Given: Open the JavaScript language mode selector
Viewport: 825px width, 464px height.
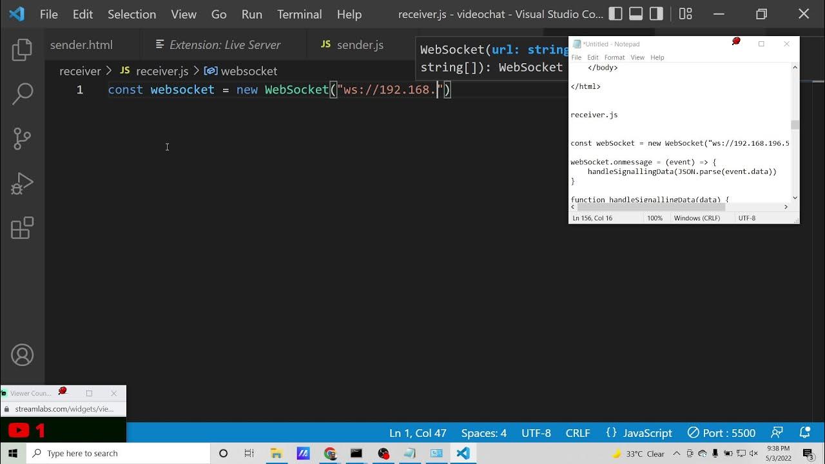Looking at the screenshot, I should (639, 433).
